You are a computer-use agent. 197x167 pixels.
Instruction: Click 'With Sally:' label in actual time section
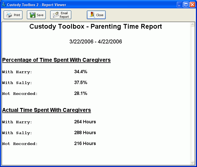[17, 133]
